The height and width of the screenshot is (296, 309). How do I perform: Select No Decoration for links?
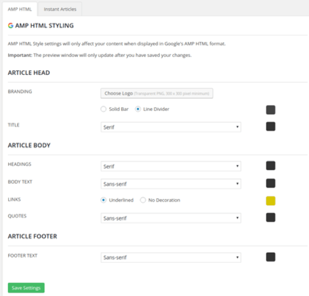pyautogui.click(x=143, y=200)
